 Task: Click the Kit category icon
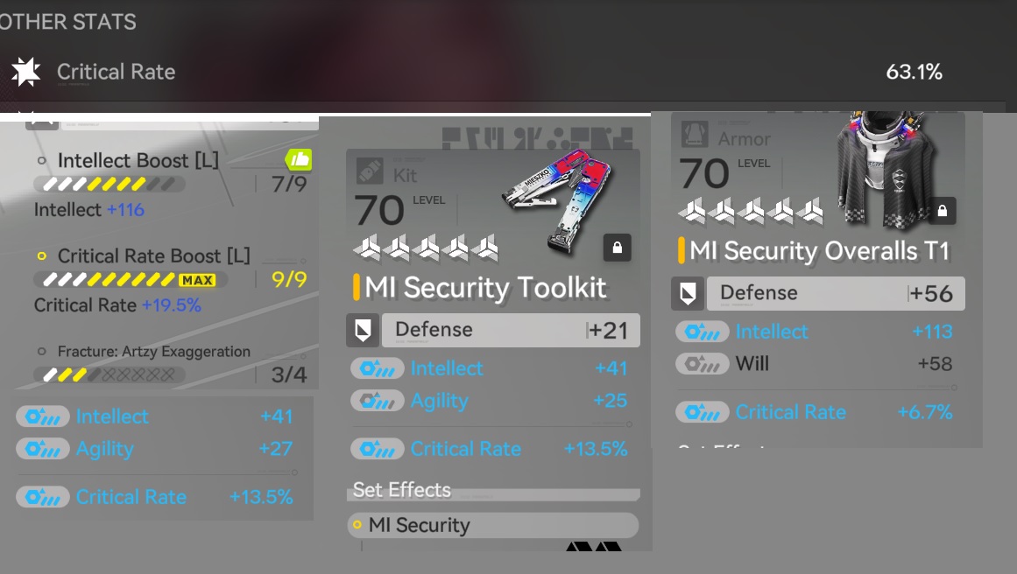(370, 171)
